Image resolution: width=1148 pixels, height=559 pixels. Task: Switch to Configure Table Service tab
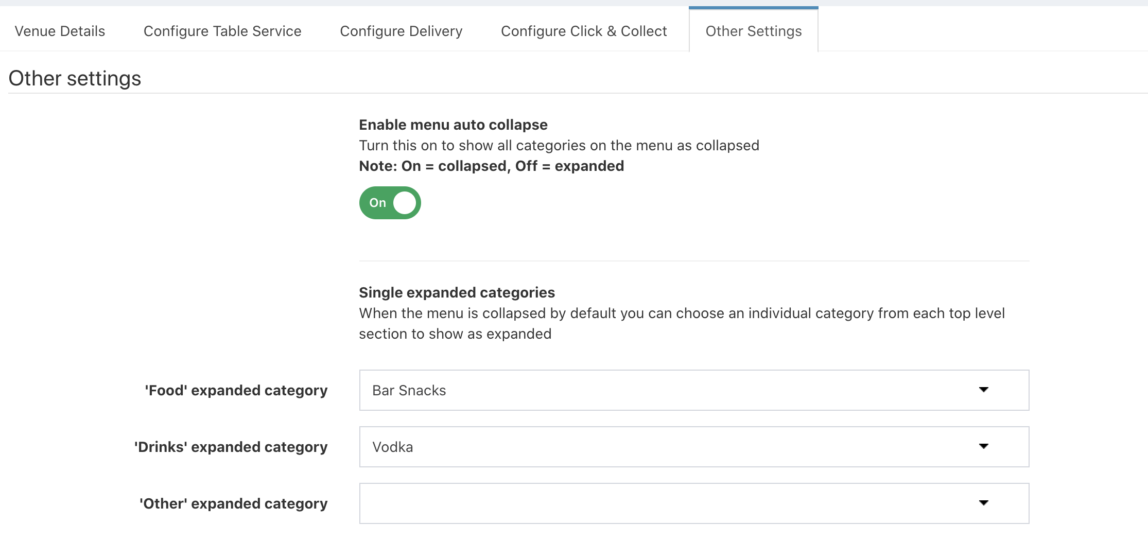222,31
